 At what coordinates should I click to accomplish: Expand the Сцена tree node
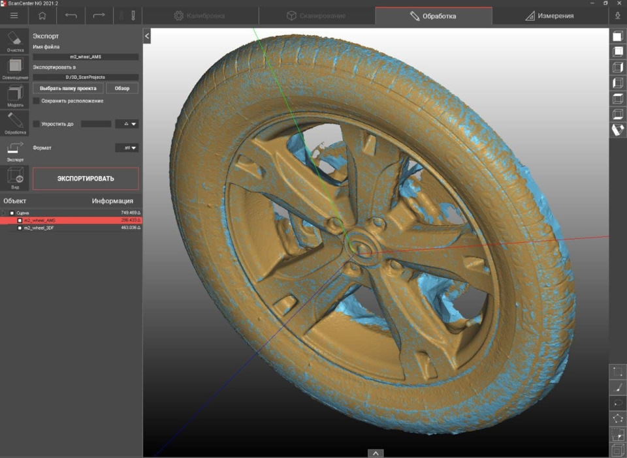pos(4,213)
